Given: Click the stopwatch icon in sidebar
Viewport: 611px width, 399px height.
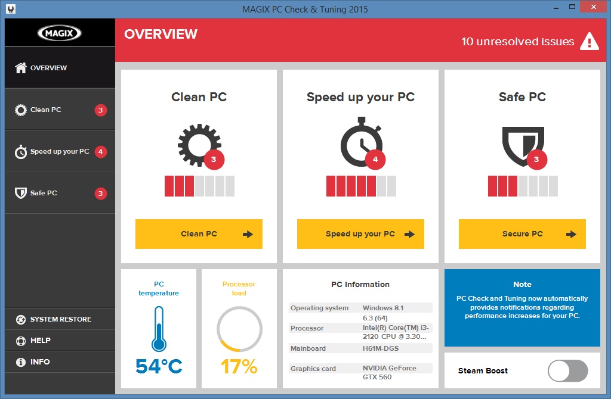Looking at the screenshot, I should 21,152.
